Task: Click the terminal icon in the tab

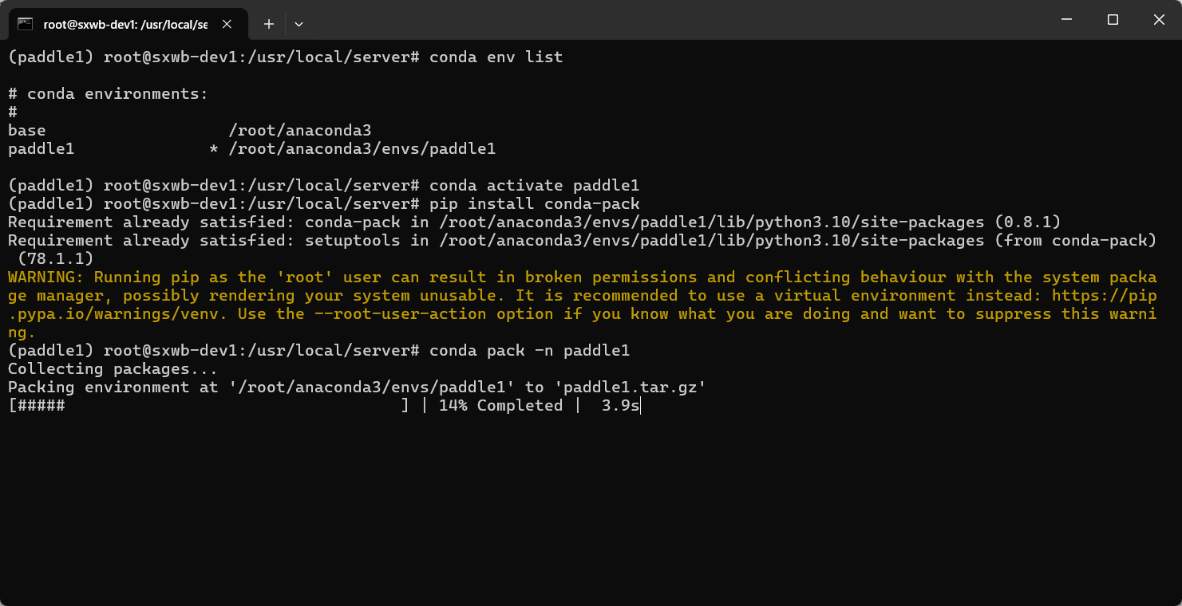Action: (x=25, y=24)
